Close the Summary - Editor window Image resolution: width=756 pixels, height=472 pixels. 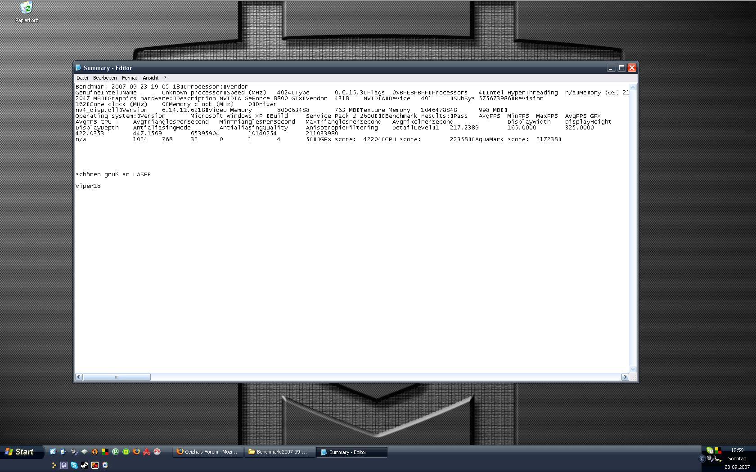click(632, 68)
